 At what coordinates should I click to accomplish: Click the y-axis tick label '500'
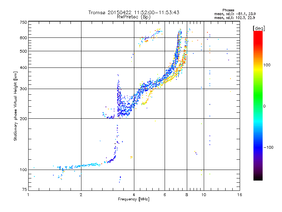click(x=23, y=51)
